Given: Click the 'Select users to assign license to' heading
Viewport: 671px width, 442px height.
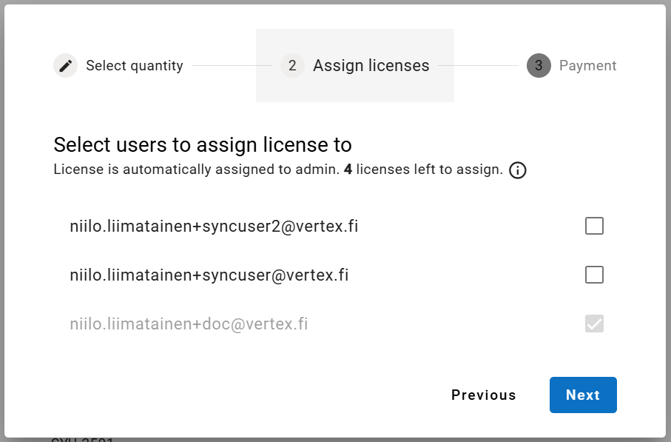Looking at the screenshot, I should click(203, 144).
